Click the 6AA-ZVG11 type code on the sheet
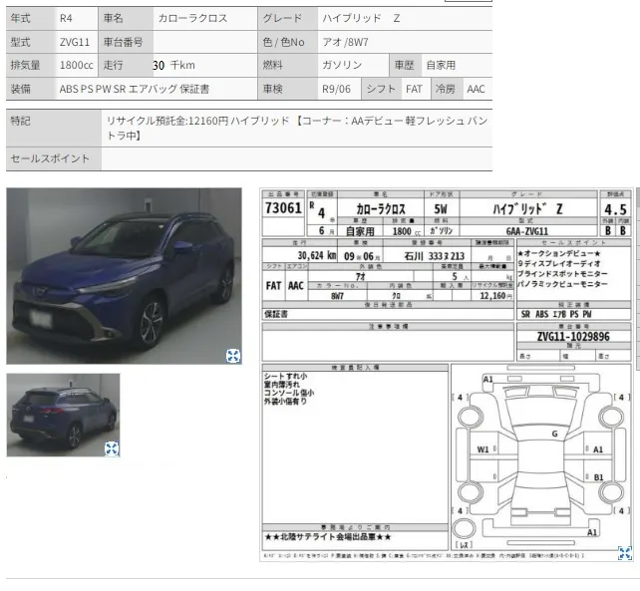Image resolution: width=640 pixels, height=591 pixels. 527,231
